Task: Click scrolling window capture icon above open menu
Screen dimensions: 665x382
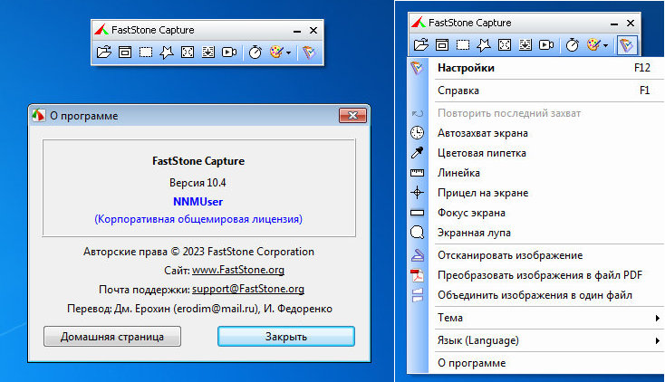Action: coord(525,44)
